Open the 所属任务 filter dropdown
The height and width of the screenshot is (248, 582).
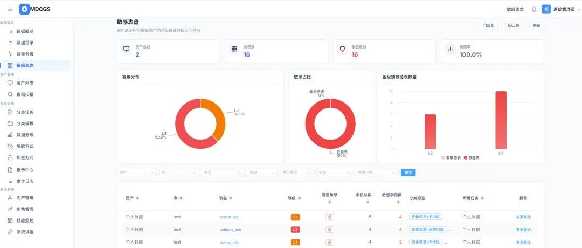[x=377, y=173]
